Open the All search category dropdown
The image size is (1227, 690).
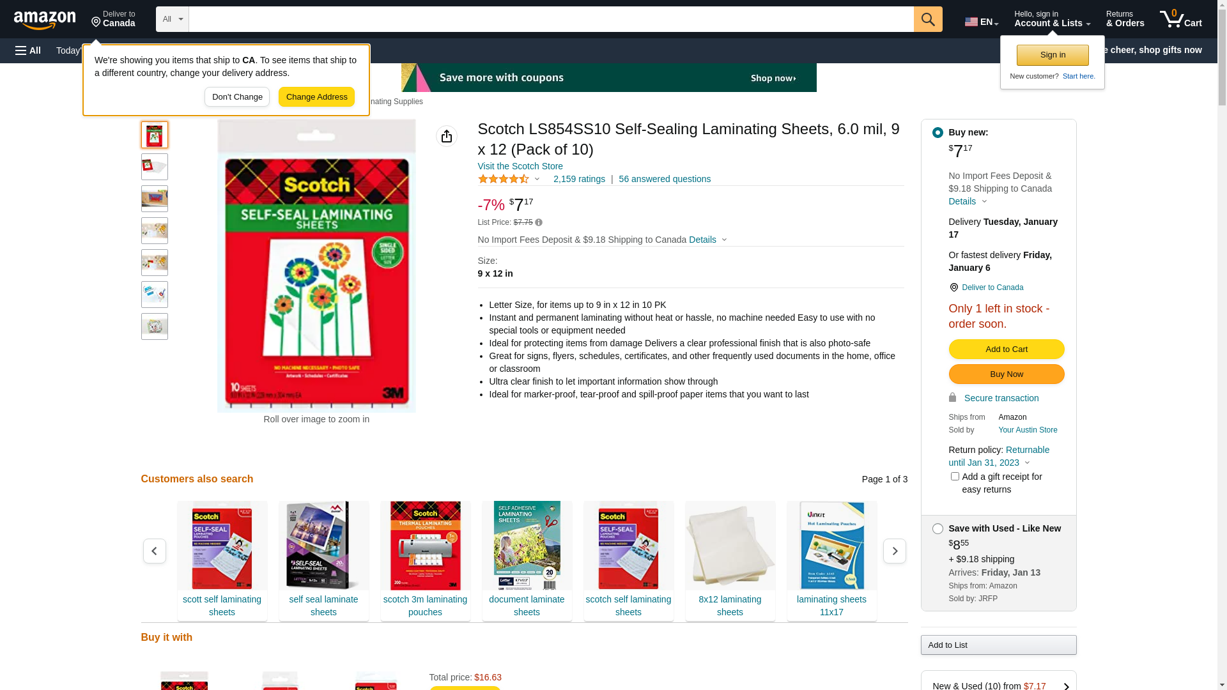(x=173, y=19)
